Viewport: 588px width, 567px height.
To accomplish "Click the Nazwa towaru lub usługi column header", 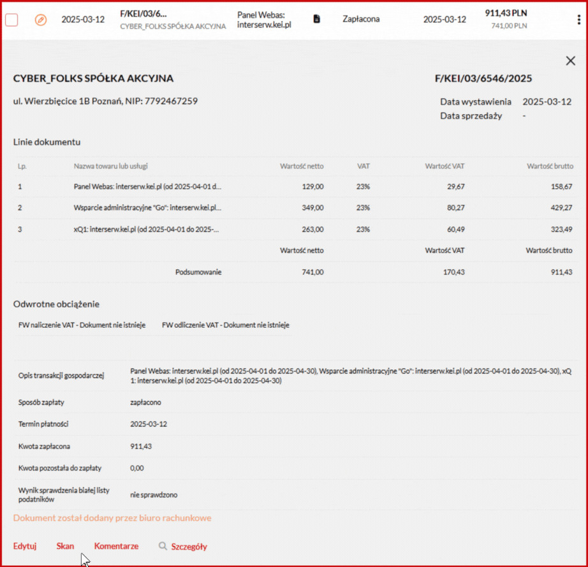I will [x=110, y=166].
